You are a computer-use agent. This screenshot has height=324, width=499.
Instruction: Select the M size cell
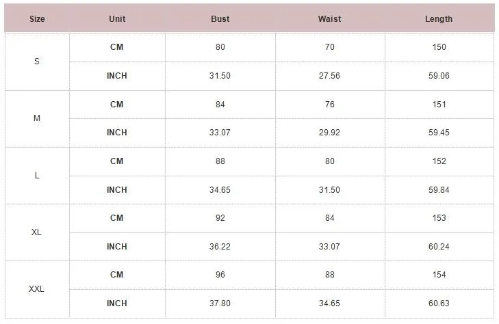pos(37,118)
